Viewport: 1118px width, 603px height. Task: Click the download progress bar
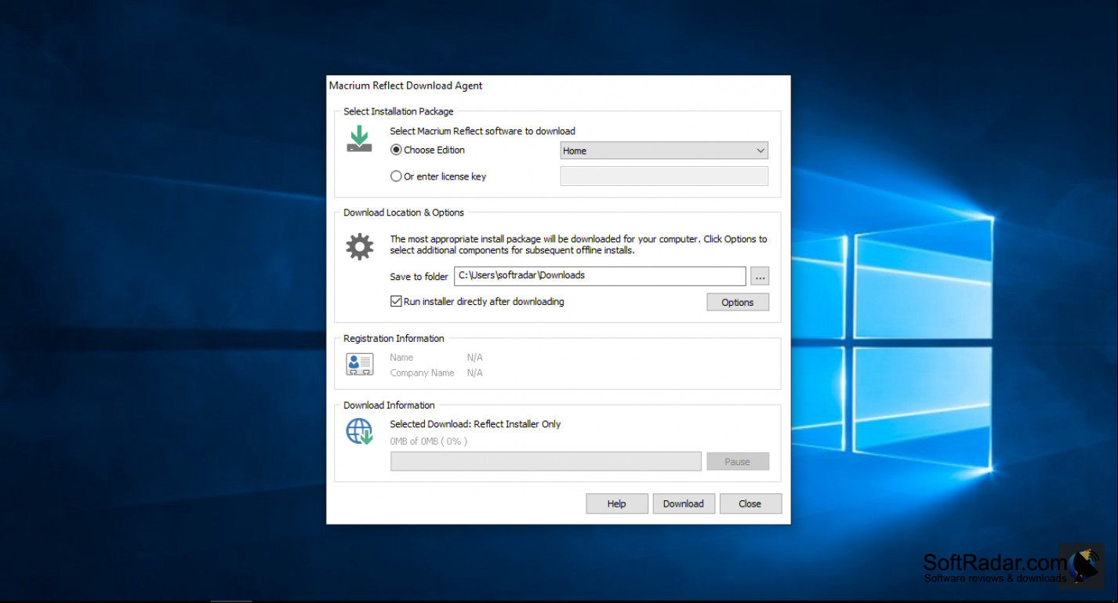tap(546, 462)
